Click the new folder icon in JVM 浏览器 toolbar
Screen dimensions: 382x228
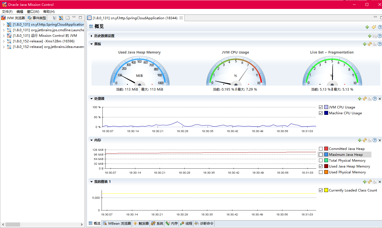[x=68, y=18]
